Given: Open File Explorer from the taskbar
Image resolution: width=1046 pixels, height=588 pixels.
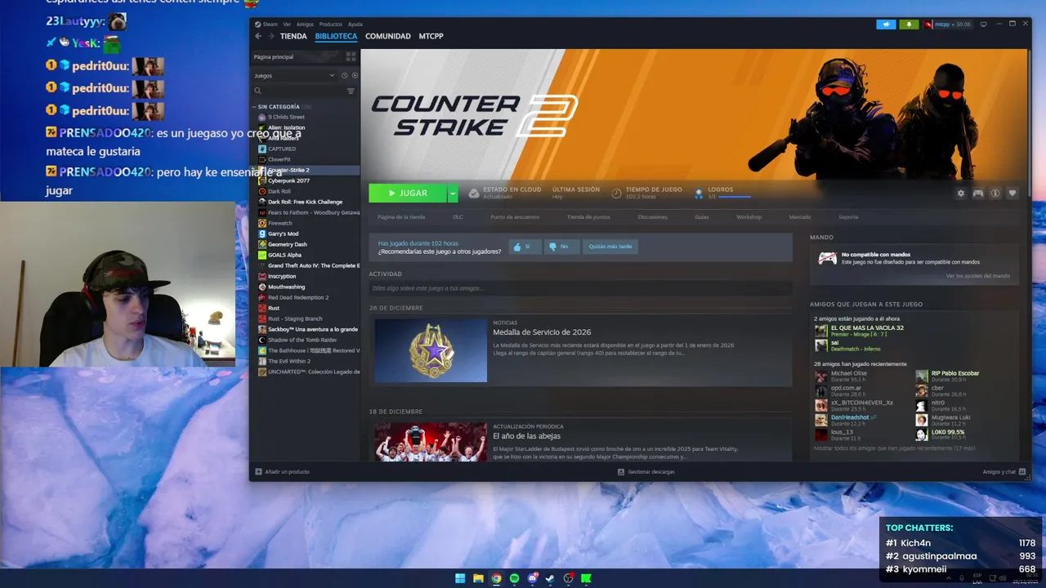Looking at the screenshot, I should click(478, 578).
